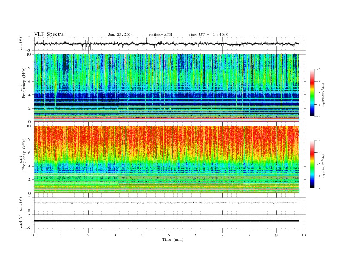Click the 4 tick on the Time axis
Image resolution: width=342 pixels, height=264 pixels.
coord(142,235)
